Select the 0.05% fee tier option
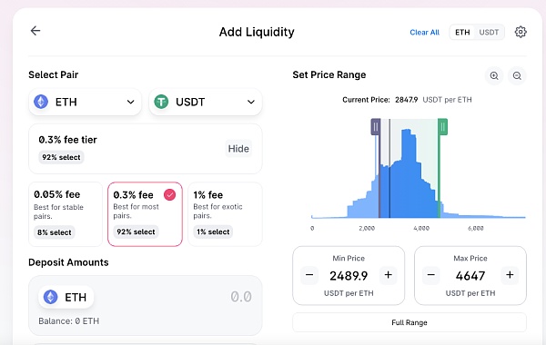546x345 pixels. pyautogui.click(x=66, y=214)
